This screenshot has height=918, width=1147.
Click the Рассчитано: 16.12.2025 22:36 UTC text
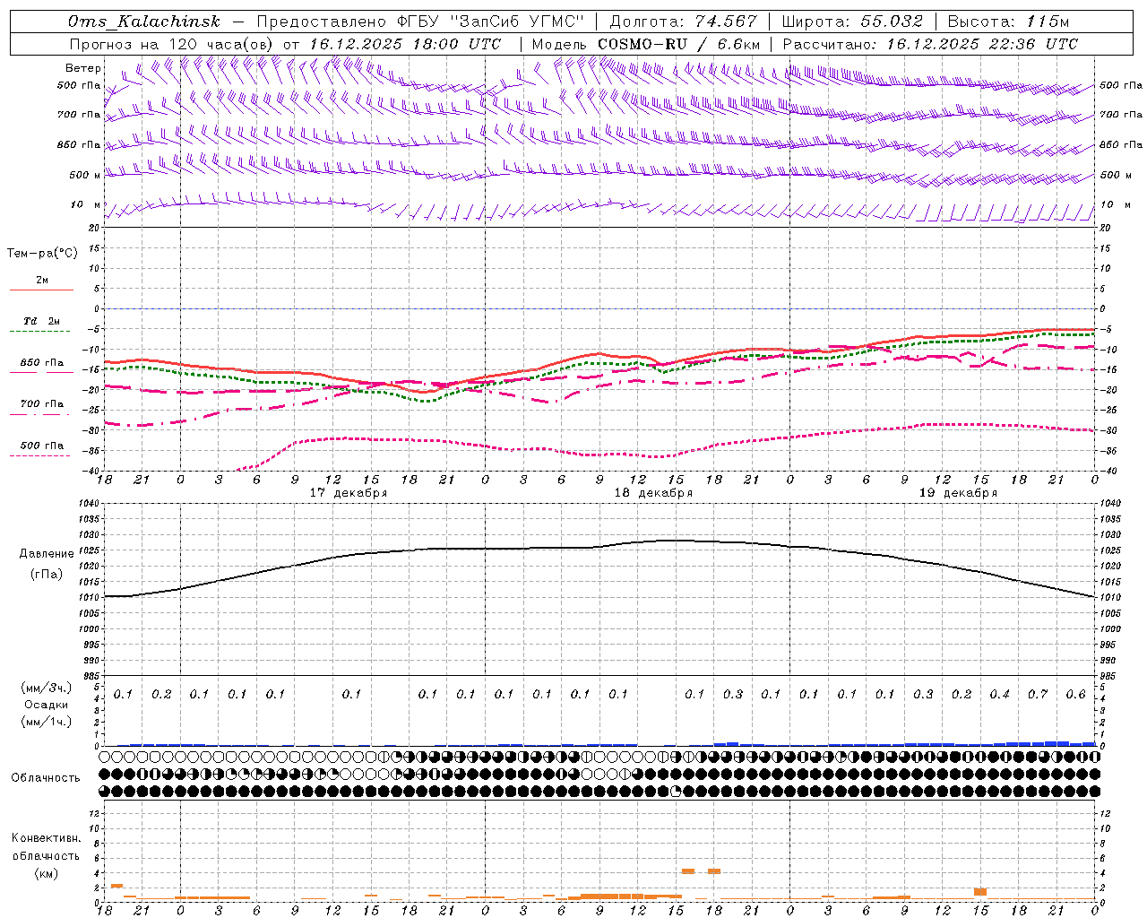pyautogui.click(x=930, y=44)
